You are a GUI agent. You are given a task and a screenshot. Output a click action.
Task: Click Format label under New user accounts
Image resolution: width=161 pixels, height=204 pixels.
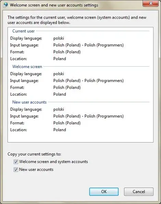point(17,123)
